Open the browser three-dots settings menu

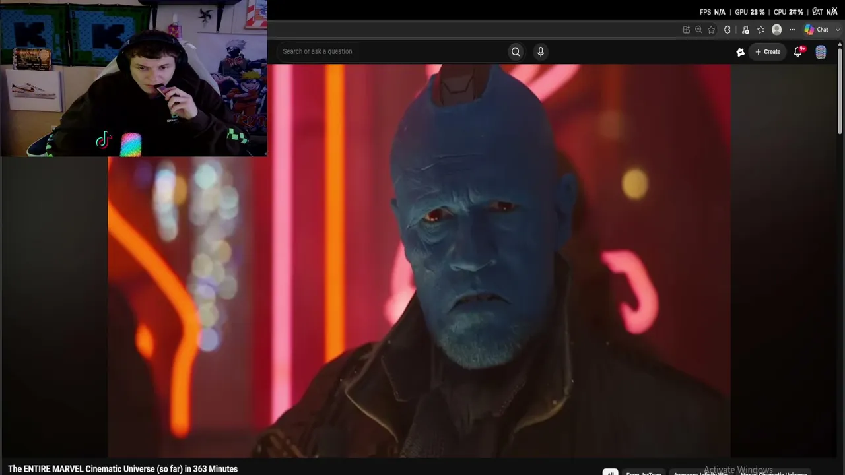click(793, 30)
